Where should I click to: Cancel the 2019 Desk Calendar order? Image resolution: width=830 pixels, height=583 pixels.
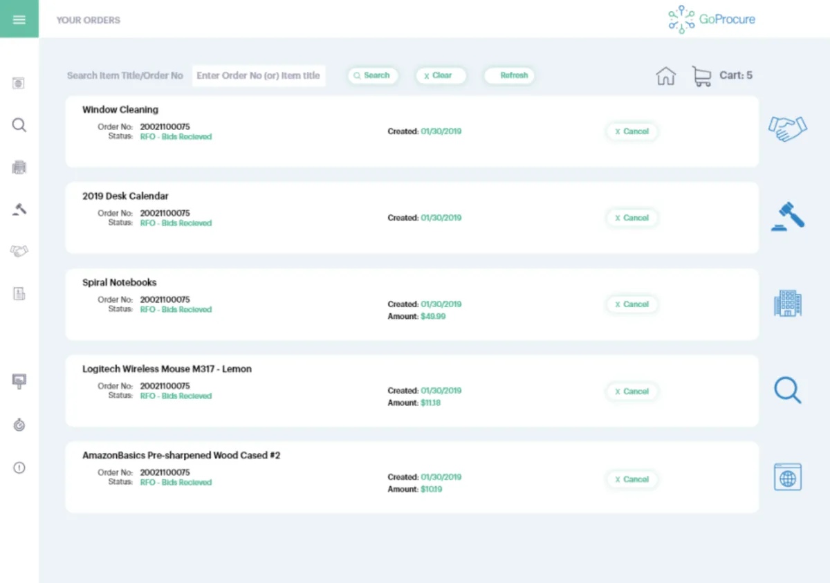[x=632, y=218]
